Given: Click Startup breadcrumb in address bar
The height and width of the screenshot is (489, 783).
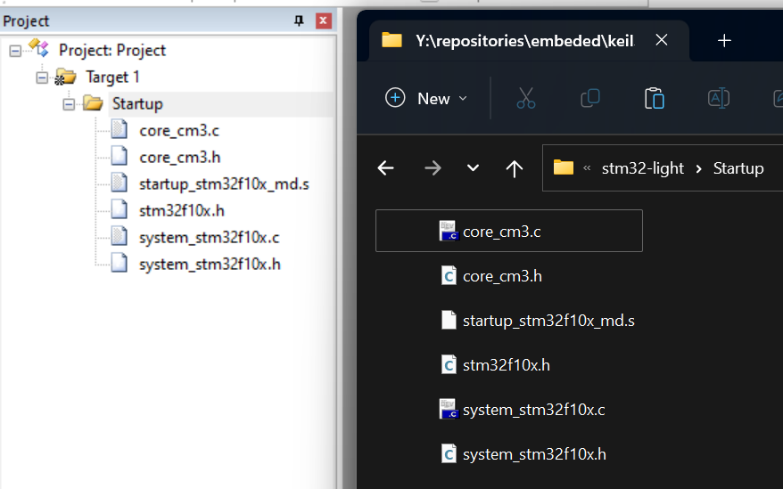Looking at the screenshot, I should pyautogui.click(x=738, y=168).
